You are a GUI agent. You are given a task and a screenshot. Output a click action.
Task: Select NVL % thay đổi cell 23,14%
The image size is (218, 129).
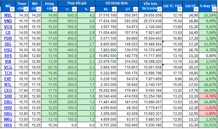pos(208,15)
